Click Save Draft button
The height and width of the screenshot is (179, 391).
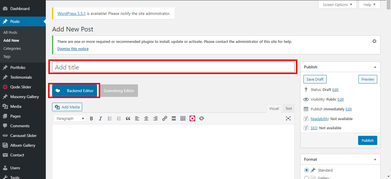coord(315,79)
